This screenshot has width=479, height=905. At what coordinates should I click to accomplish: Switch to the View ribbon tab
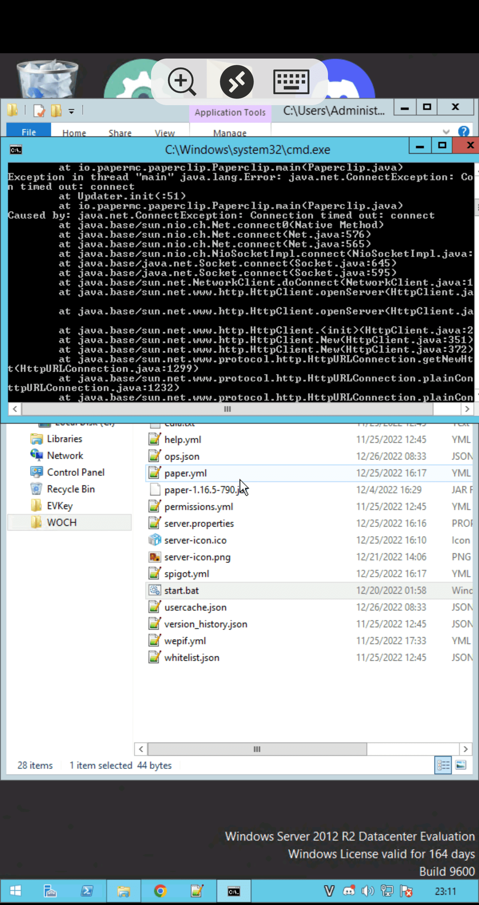[165, 133]
